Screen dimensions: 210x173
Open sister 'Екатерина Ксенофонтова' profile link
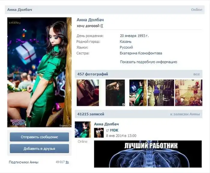pos(141,53)
